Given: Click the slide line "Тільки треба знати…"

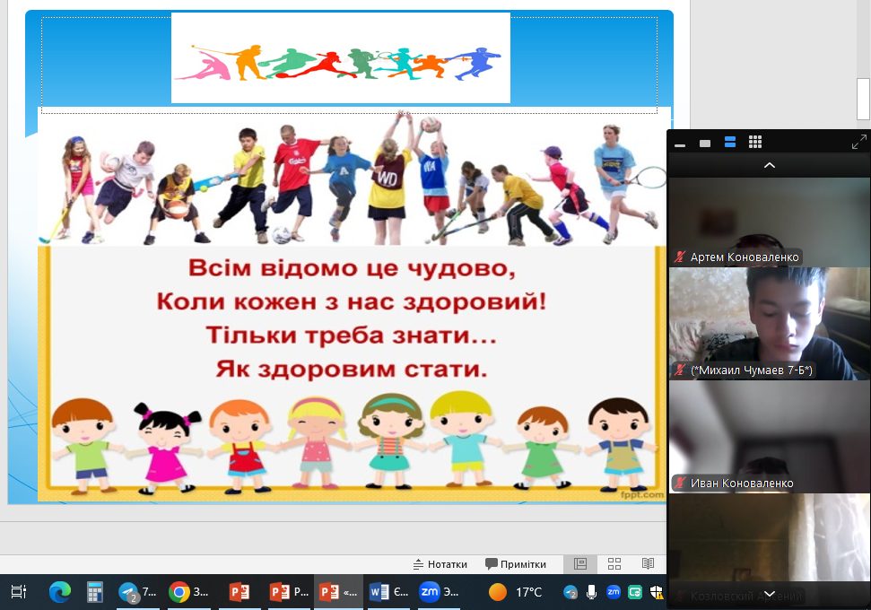Looking at the screenshot, I should [x=351, y=335].
